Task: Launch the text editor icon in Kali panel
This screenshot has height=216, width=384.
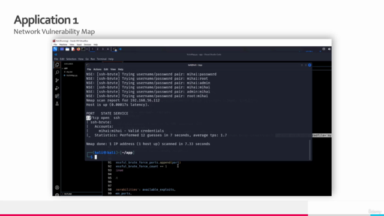Action: (x=73, y=49)
